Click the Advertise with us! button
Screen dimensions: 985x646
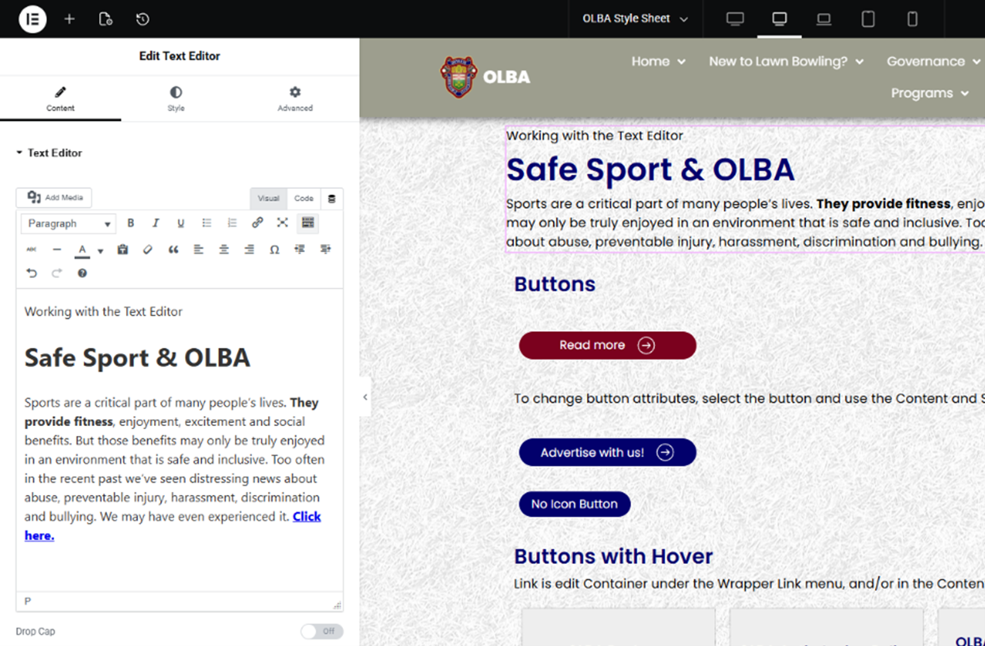point(607,452)
